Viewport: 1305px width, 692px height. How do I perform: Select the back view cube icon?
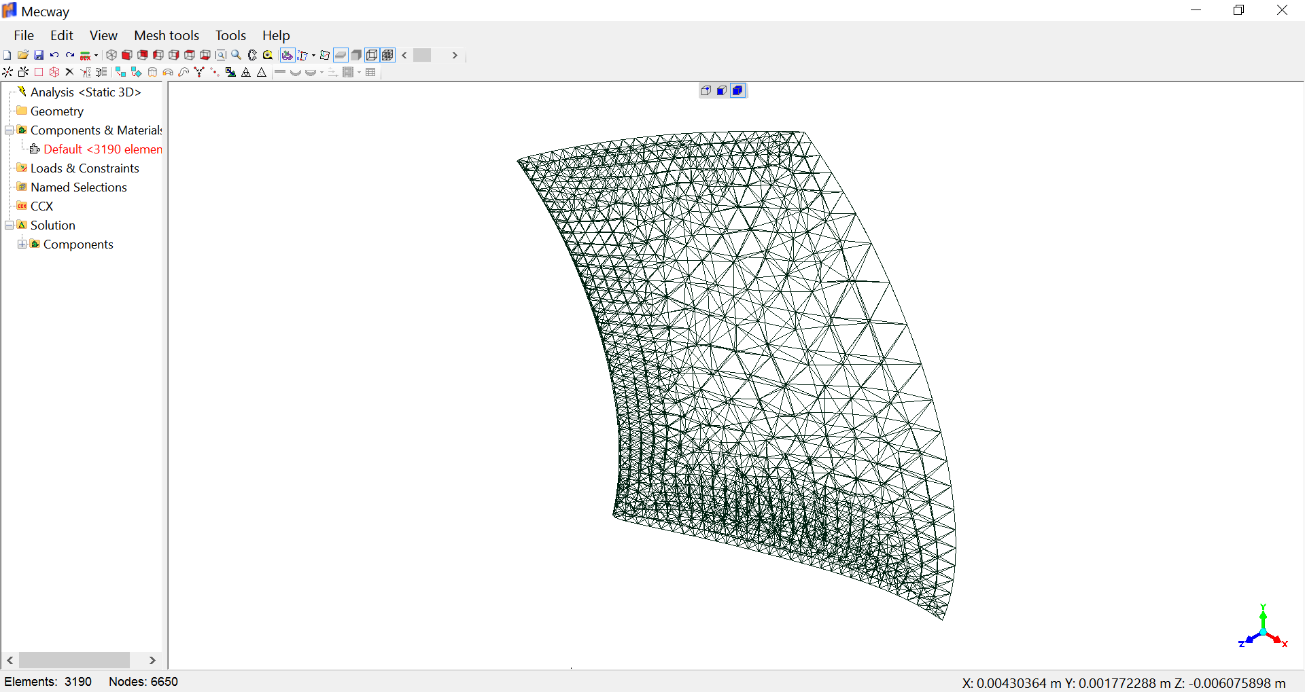(x=143, y=55)
